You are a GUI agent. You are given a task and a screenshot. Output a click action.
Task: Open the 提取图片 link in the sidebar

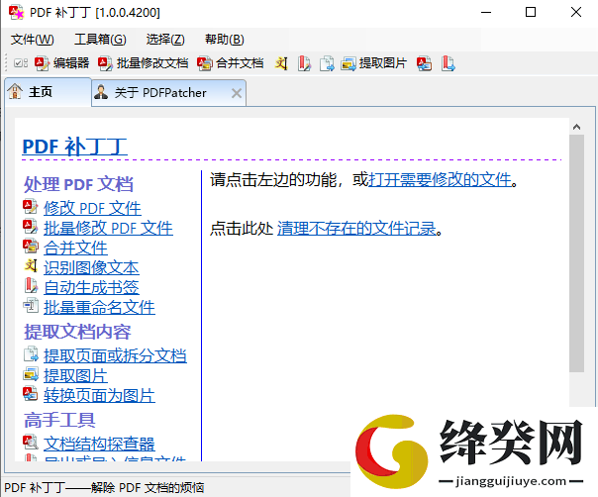75,375
